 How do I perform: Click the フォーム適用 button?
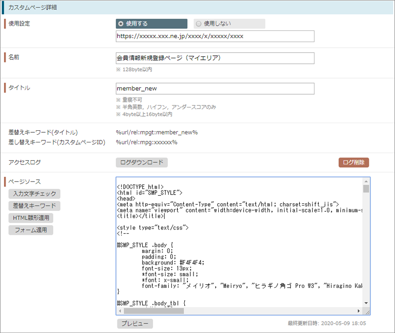coord(31,230)
